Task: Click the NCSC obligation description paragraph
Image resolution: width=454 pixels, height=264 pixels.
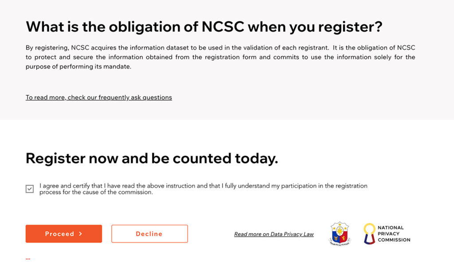Action: [x=220, y=57]
